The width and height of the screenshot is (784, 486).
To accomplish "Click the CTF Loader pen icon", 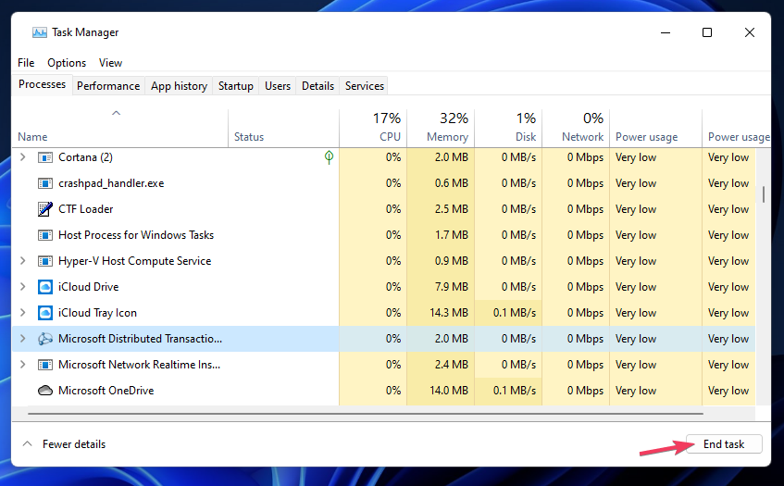I will click(x=45, y=209).
